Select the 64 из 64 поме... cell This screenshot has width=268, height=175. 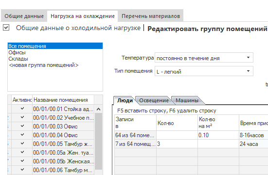click(135, 135)
